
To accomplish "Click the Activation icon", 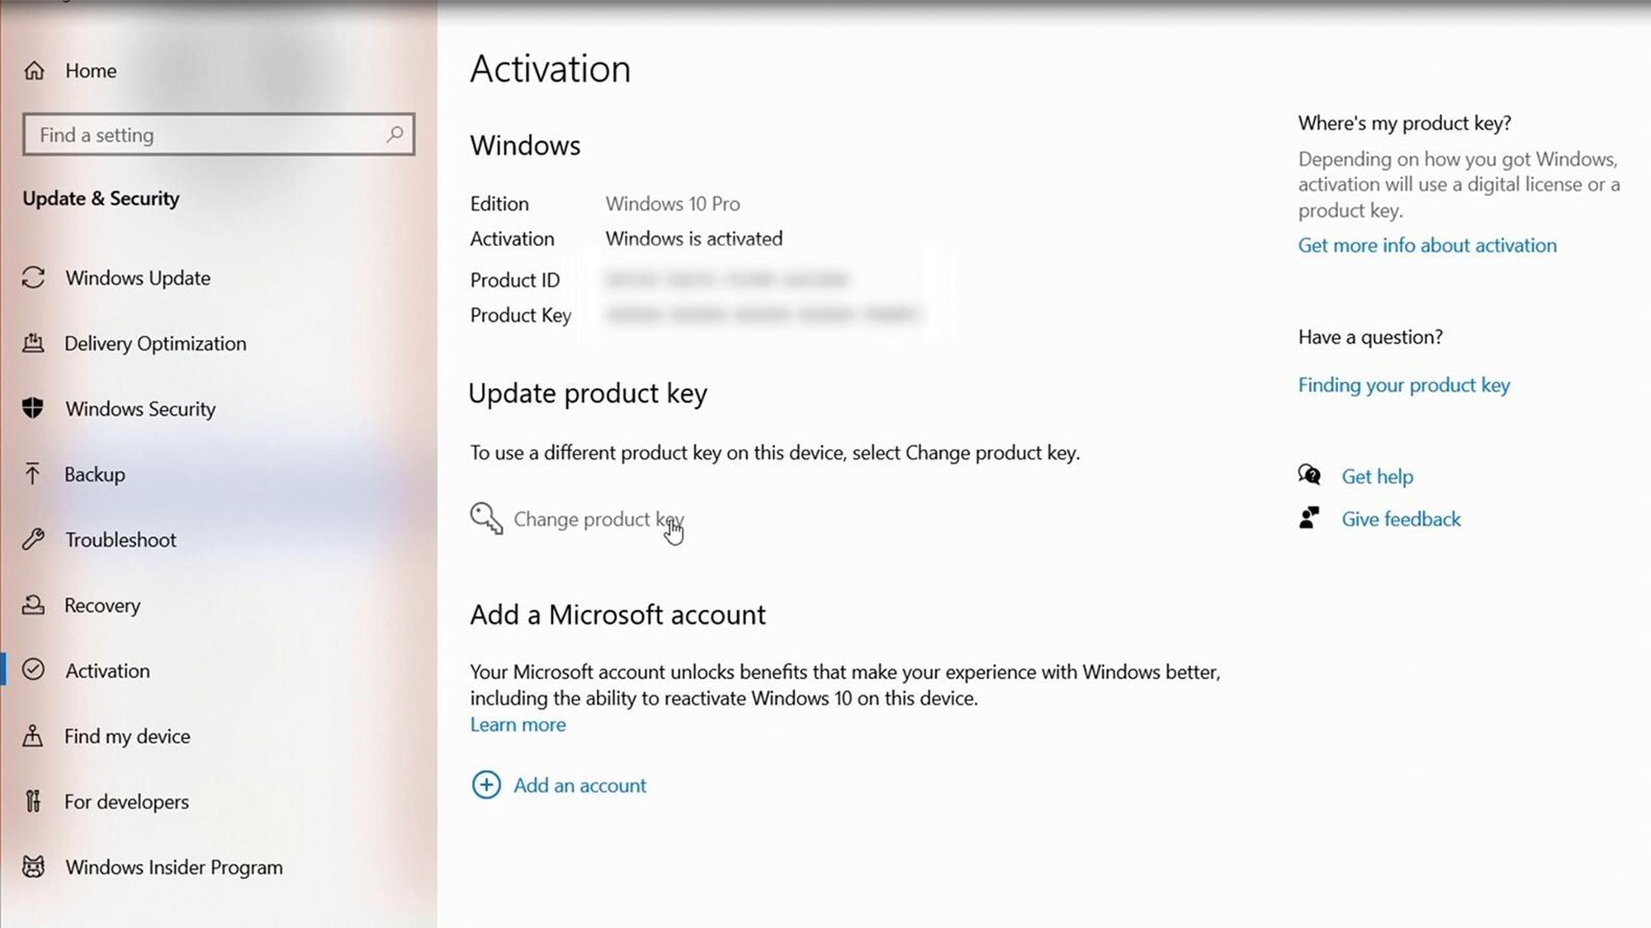I will click(x=34, y=671).
